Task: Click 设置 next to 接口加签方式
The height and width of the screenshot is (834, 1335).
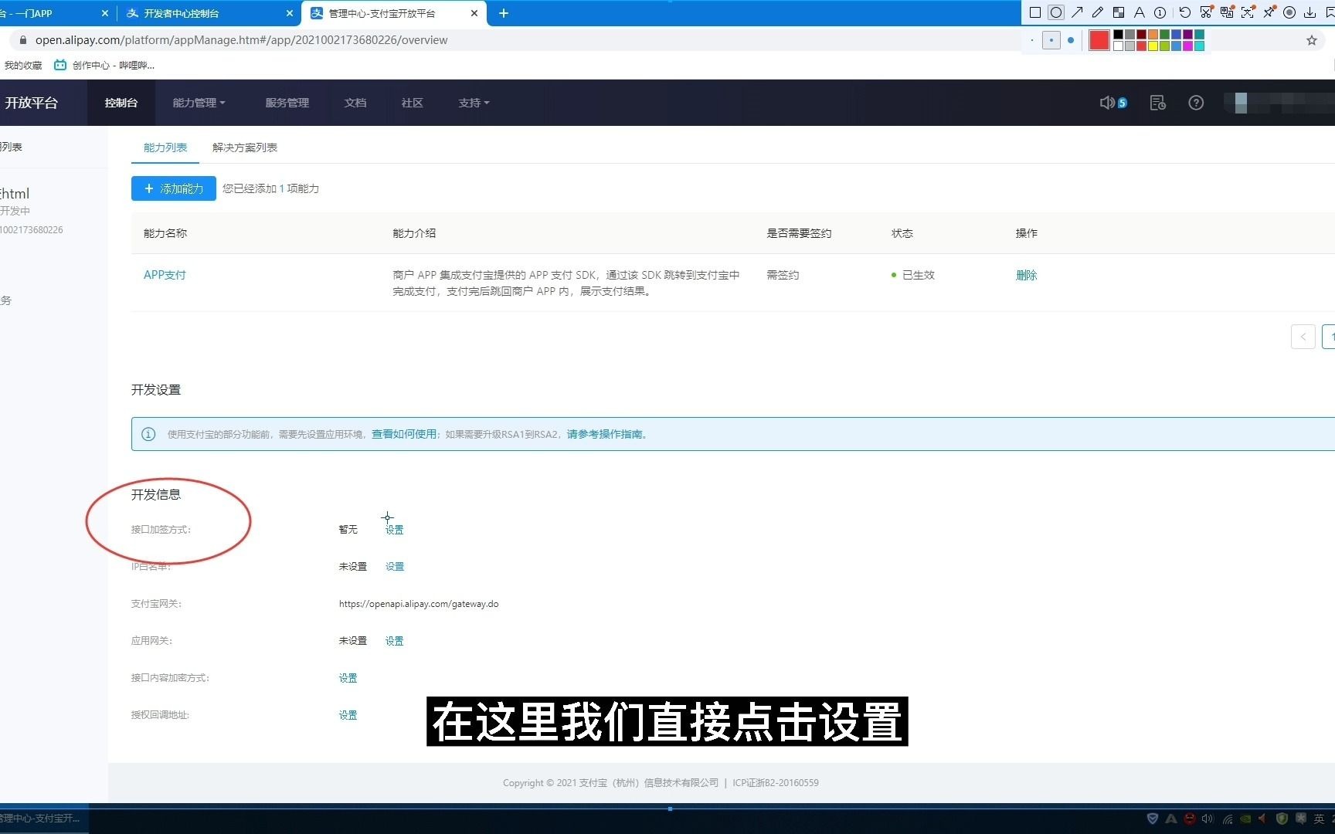Action: (394, 530)
